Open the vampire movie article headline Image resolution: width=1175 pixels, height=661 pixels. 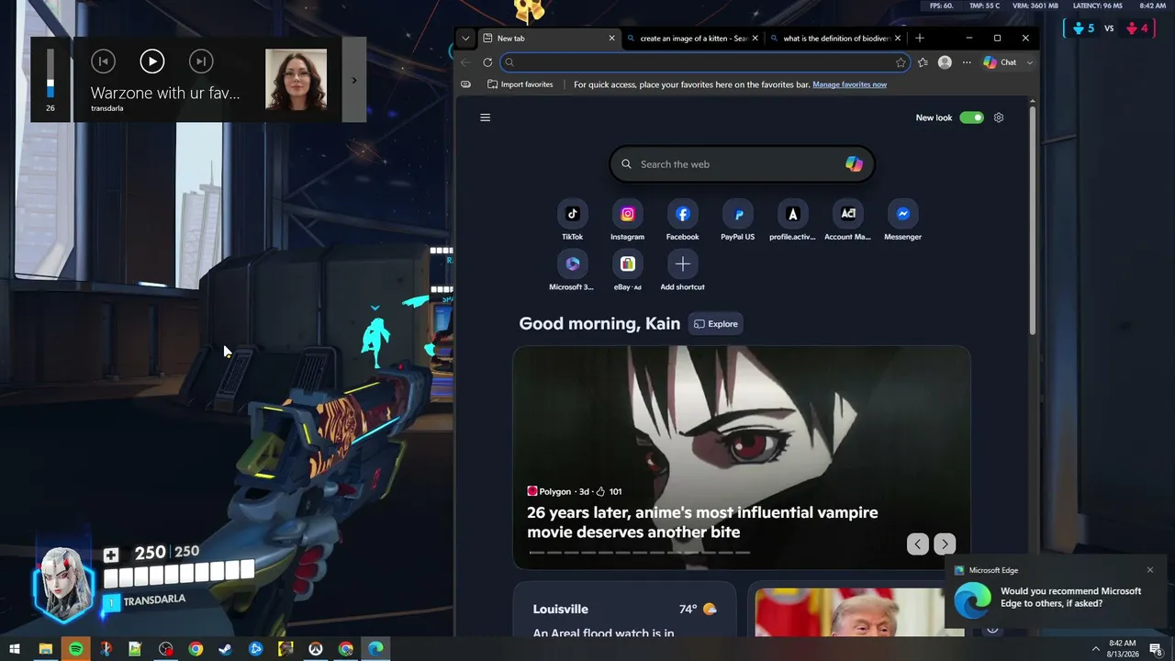click(702, 522)
